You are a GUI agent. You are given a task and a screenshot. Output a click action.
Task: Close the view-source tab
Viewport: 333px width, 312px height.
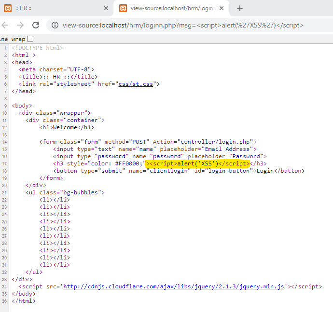coord(222,8)
